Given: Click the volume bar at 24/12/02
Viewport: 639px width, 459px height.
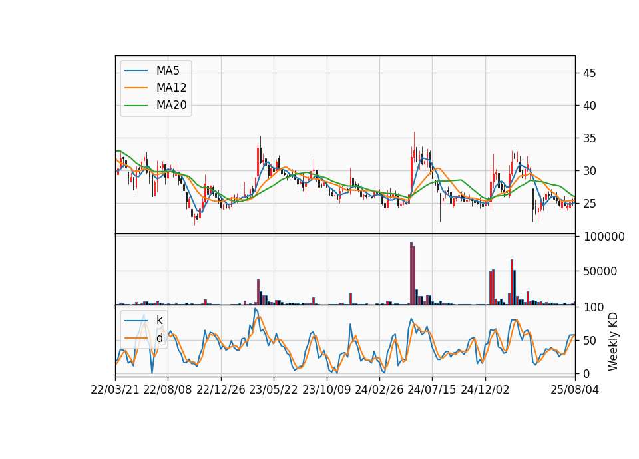Looking at the screenshot, I should pyautogui.click(x=491, y=288).
